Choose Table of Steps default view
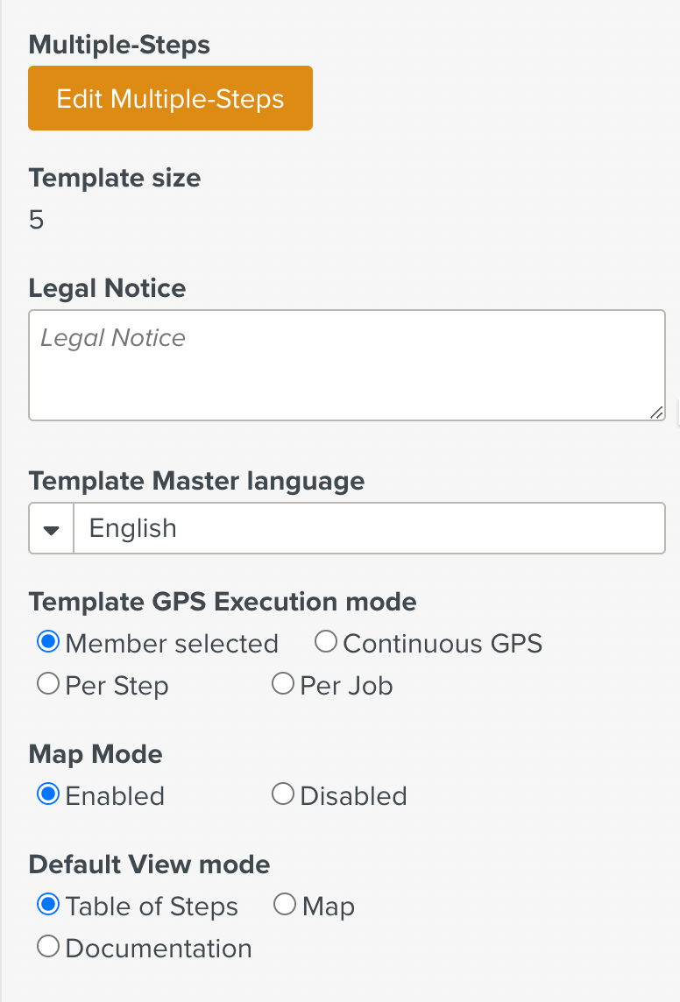Image resolution: width=680 pixels, height=1002 pixels. [47, 905]
